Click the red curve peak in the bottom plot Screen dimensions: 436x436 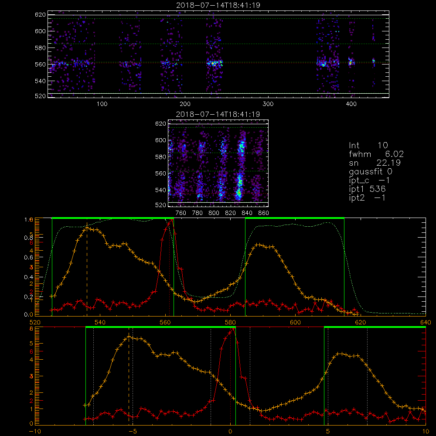(x=233, y=329)
